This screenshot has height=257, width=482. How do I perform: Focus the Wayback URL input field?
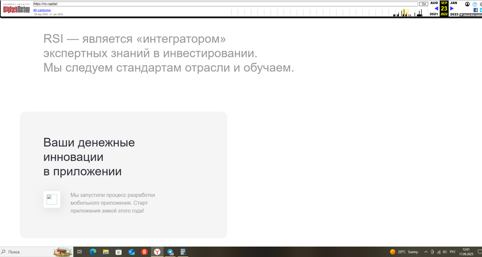(225, 4)
